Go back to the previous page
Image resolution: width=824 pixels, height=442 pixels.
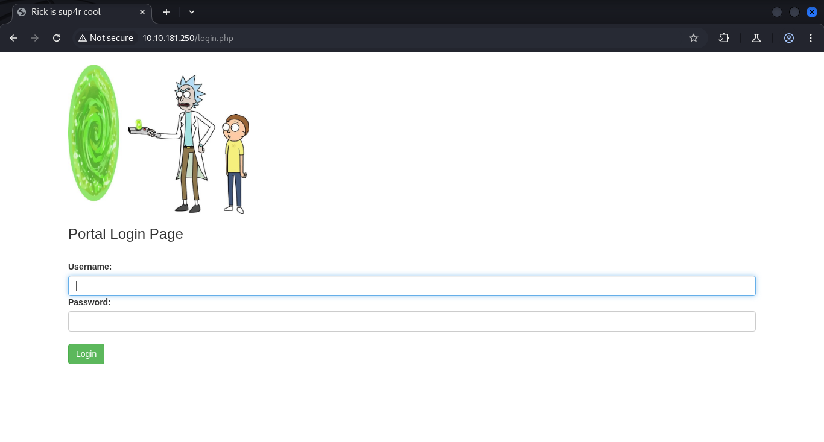pos(13,38)
